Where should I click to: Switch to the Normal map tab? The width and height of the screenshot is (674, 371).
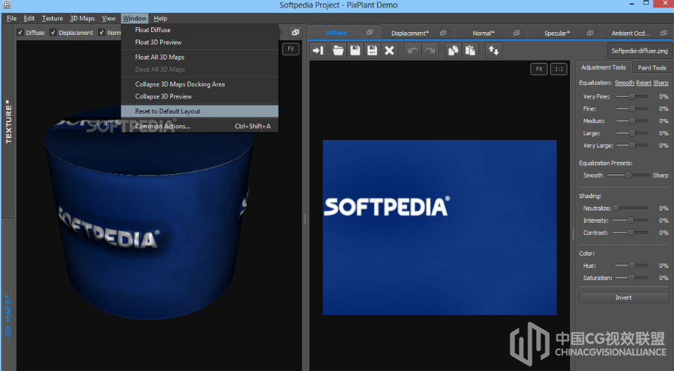[483, 33]
